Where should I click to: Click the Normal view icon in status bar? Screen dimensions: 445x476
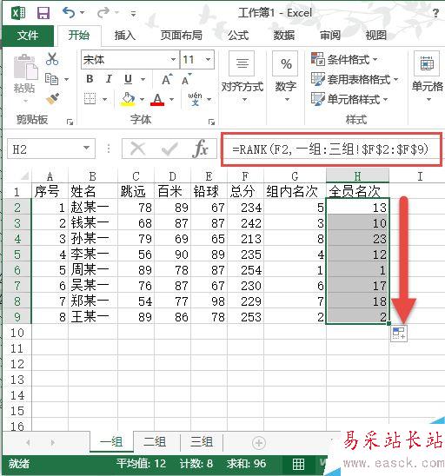pos(298,464)
